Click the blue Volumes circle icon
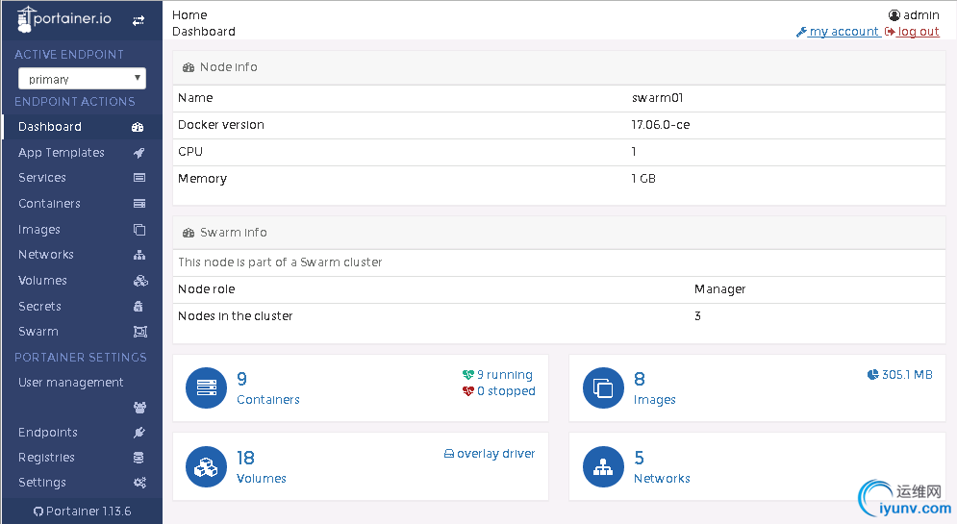 206,466
